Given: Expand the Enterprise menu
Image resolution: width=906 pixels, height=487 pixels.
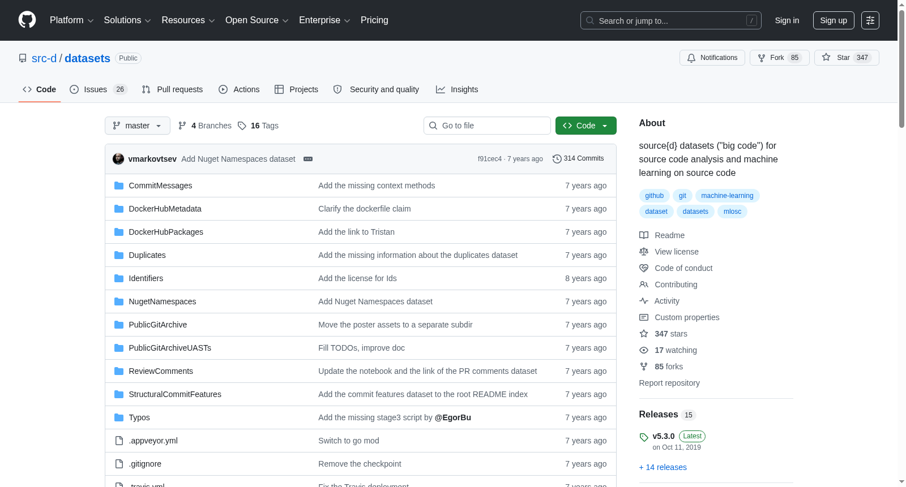Looking at the screenshot, I should (x=324, y=20).
